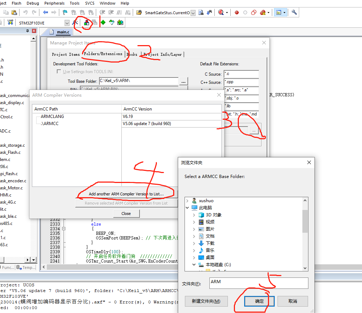The image size is (362, 313).
Task: Open Options for Target magic wand icon
Action: [x=75, y=22]
